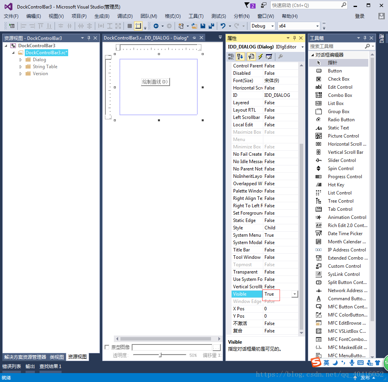Click the Events lightning bolt icon

(x=260, y=57)
